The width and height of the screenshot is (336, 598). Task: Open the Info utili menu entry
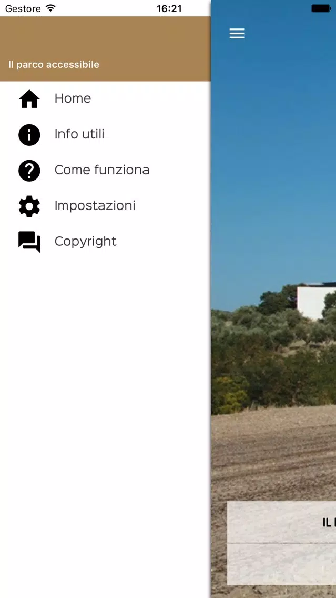[x=79, y=134]
